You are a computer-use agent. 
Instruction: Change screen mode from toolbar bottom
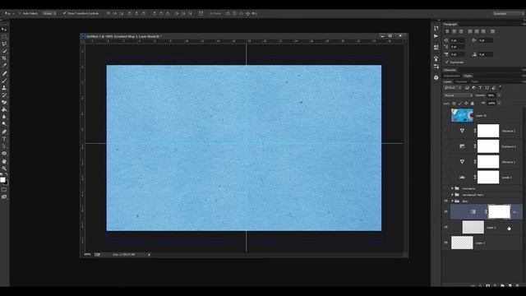click(x=4, y=197)
